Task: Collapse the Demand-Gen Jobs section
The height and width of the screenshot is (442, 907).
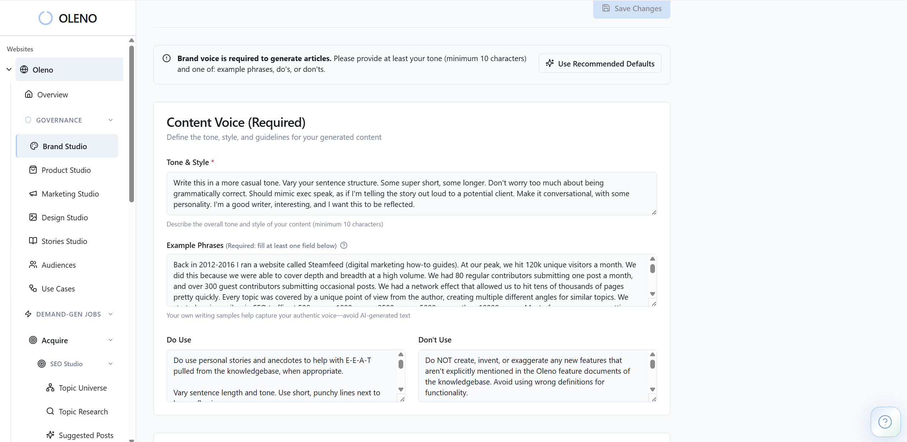Action: pyautogui.click(x=111, y=314)
